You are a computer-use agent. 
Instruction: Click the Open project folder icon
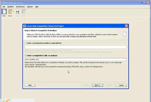pyautogui.click(x=10, y=12)
